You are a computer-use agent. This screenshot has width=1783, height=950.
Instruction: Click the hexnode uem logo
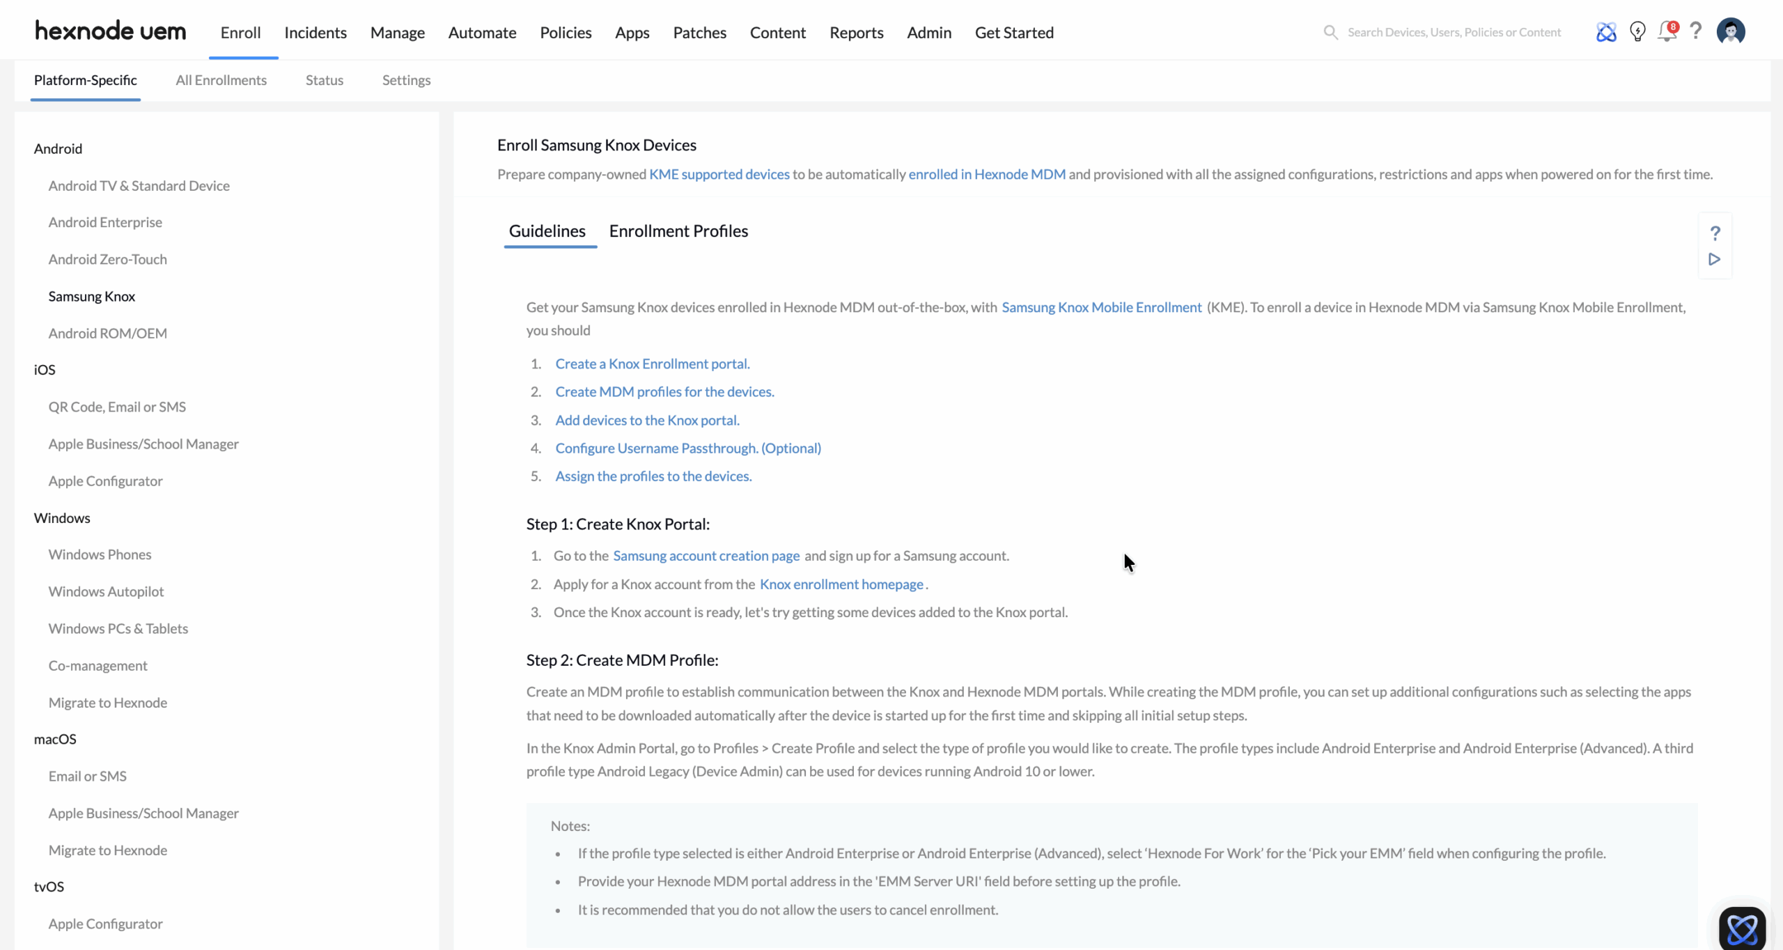click(111, 32)
